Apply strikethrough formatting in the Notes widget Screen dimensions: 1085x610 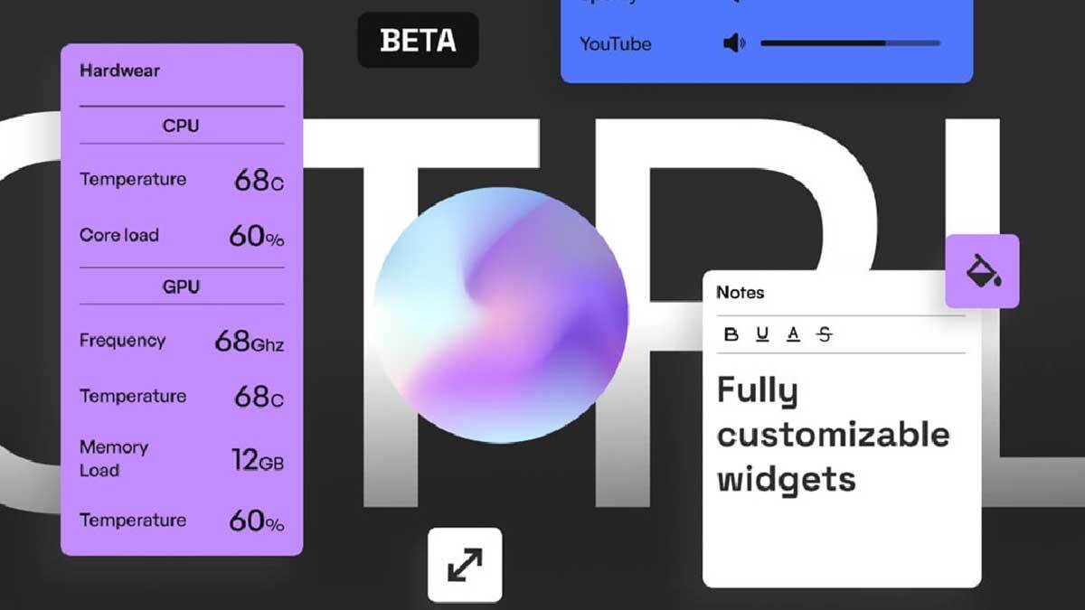click(826, 333)
